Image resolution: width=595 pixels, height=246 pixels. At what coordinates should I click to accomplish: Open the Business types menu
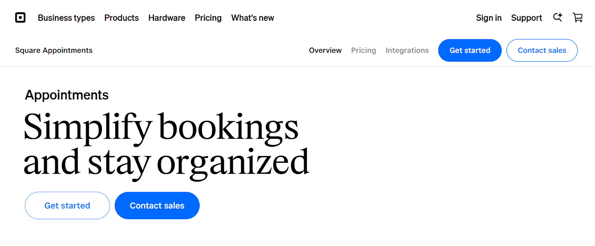[66, 18]
